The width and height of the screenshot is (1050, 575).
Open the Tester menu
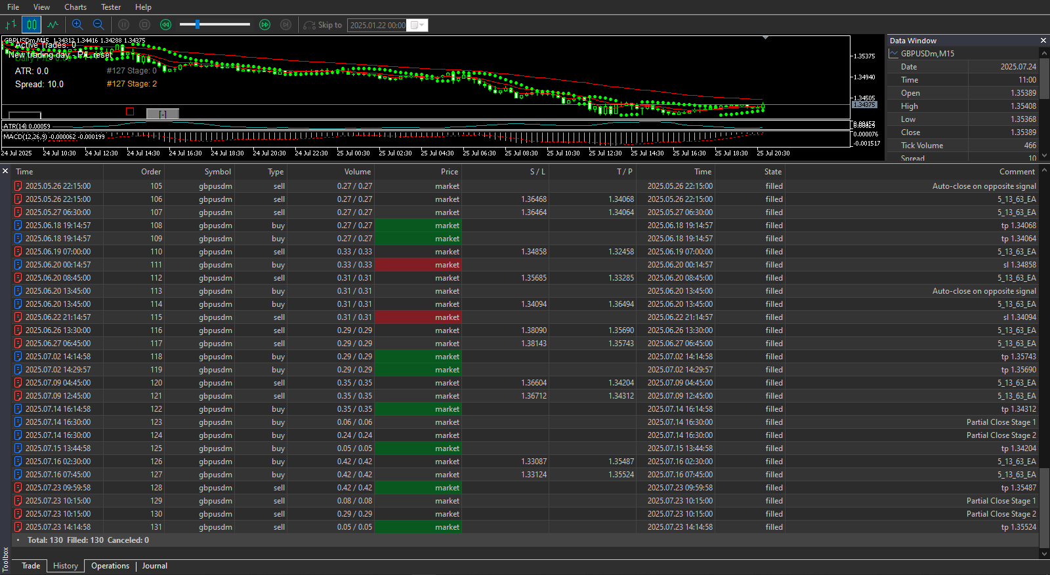(x=111, y=7)
